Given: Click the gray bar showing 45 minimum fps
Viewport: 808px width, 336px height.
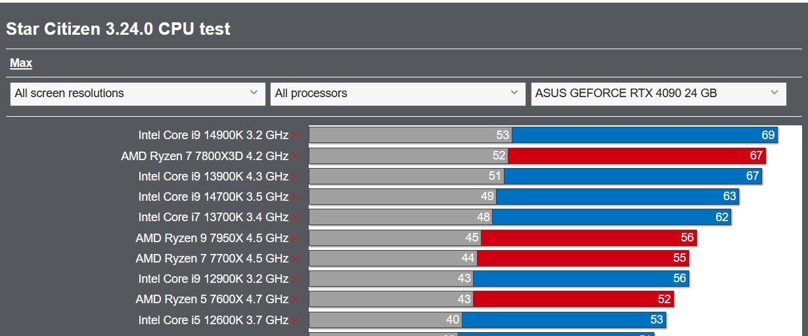Looking at the screenshot, I should [x=395, y=238].
